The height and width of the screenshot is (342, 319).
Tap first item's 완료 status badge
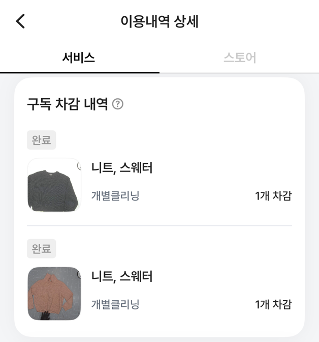click(41, 140)
